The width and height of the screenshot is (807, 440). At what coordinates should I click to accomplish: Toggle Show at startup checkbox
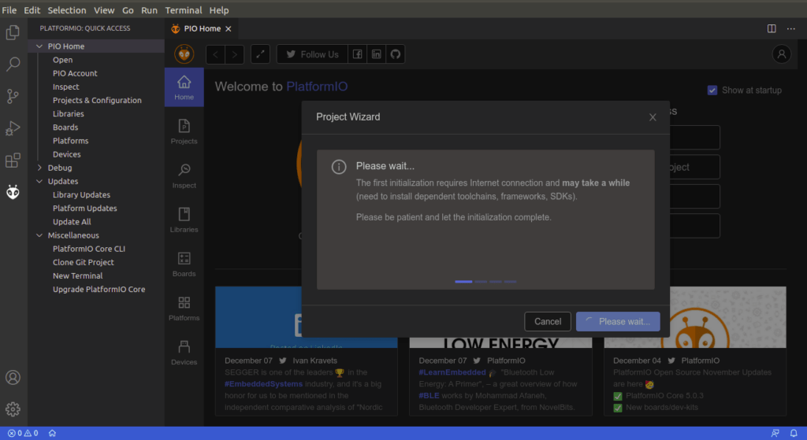tap(712, 91)
